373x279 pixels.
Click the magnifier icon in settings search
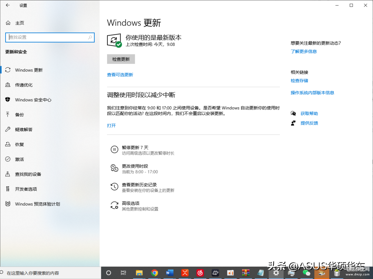[x=90, y=37]
